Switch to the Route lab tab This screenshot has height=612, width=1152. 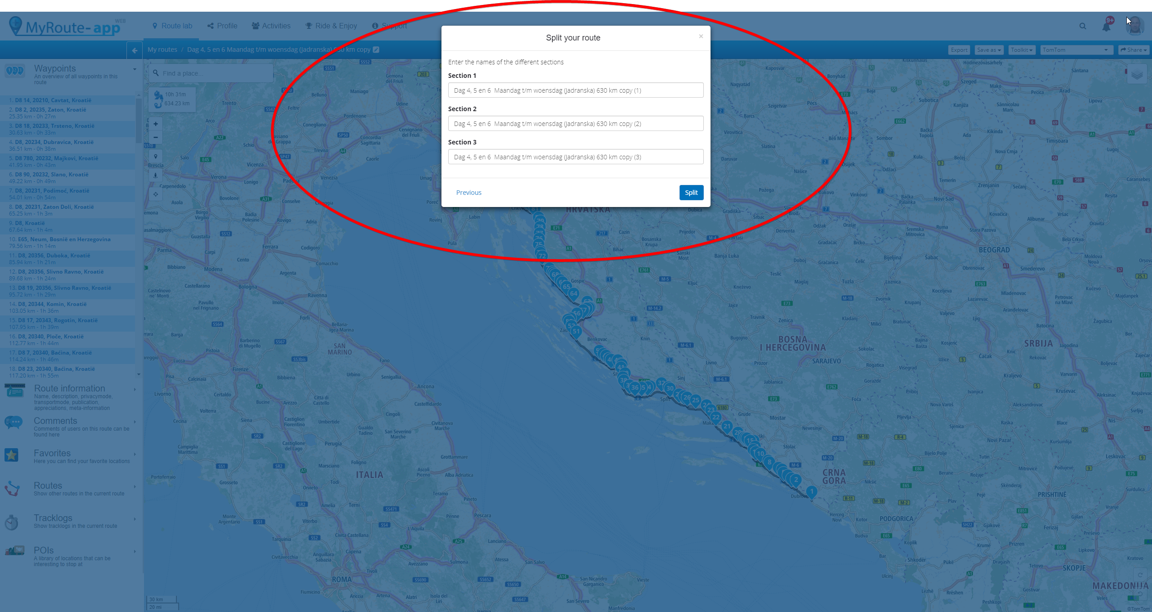click(x=172, y=26)
